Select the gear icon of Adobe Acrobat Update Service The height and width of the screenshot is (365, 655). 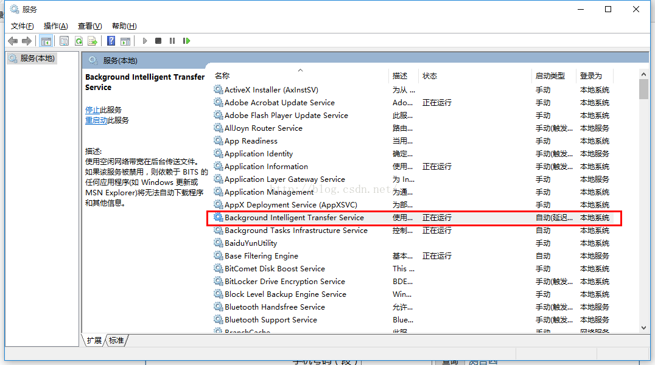coord(218,102)
